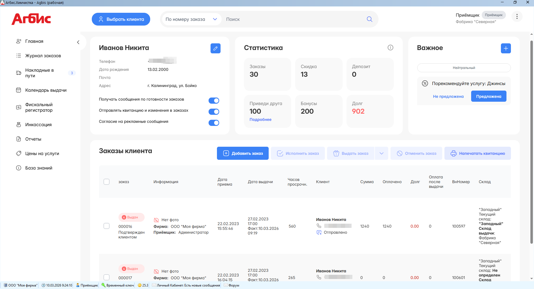This screenshot has height=289, width=534.
Task: Click the pencil icon to edit the client
Action: [x=215, y=48]
